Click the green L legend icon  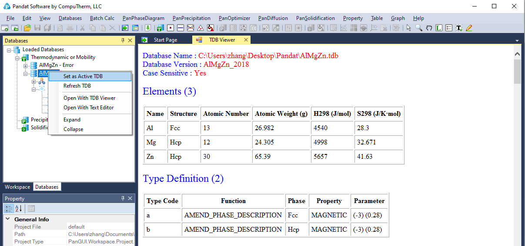click(439, 28)
